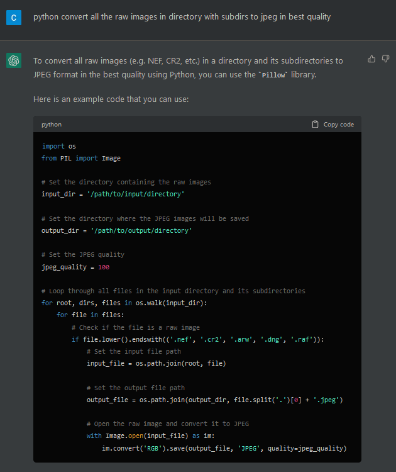Viewport: 396px width, 472px height.
Task: Click the 'python' language label
Action: click(x=52, y=125)
